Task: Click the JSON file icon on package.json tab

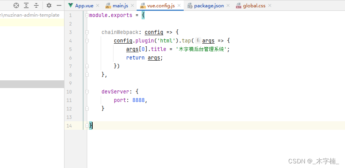Action: [x=190, y=6]
